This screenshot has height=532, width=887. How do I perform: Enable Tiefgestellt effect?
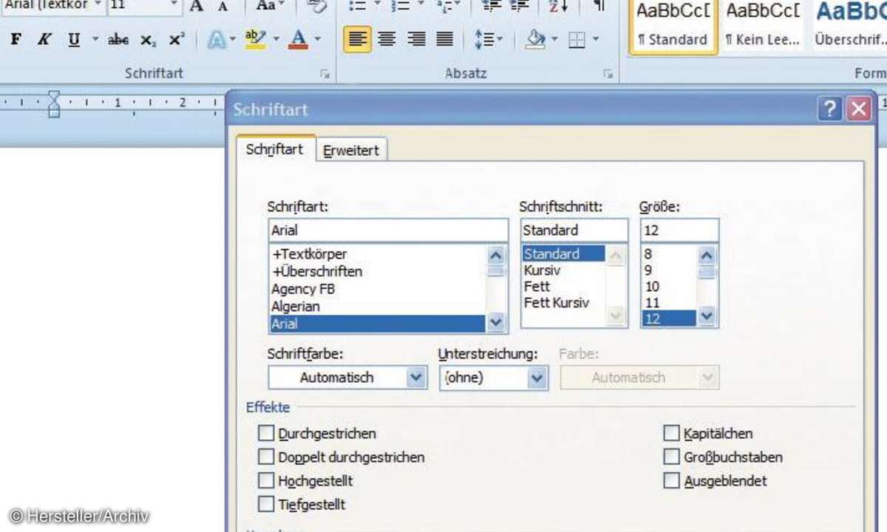coord(266,505)
